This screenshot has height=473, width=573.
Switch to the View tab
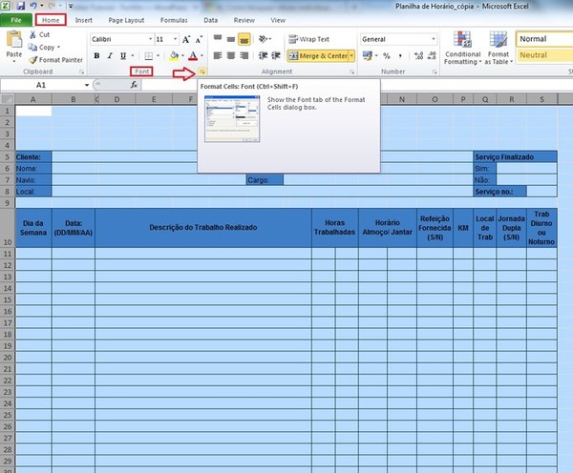(x=278, y=20)
